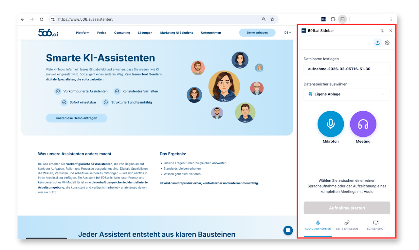Toggle the browser side panel icon
Viewport: 419px width, 250px height.
click(x=342, y=19)
